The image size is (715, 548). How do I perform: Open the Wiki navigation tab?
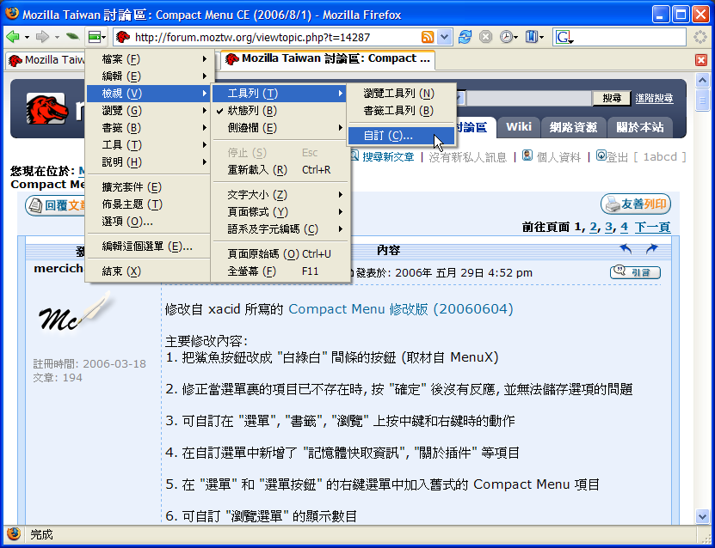point(519,127)
